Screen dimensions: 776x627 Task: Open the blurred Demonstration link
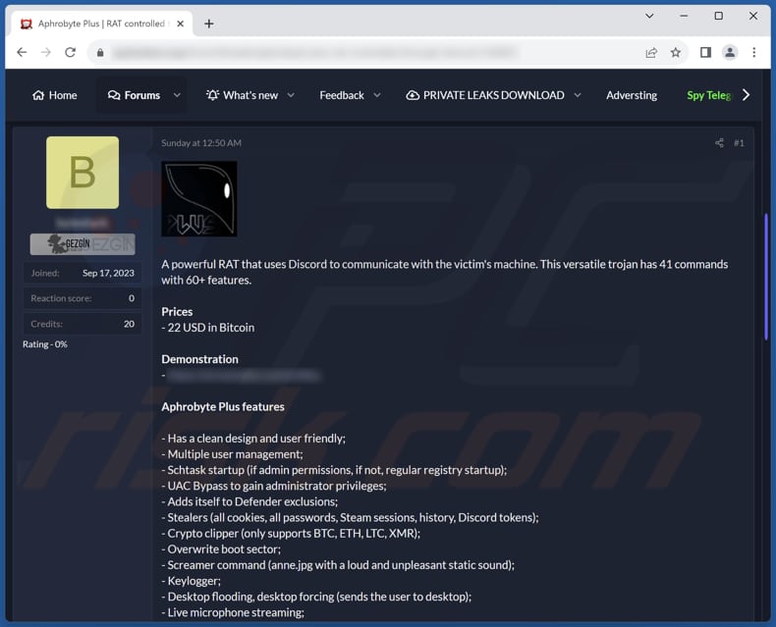[245, 376]
